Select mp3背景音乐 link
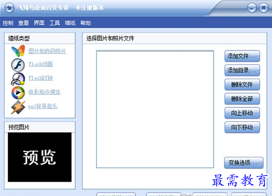 point(43,106)
